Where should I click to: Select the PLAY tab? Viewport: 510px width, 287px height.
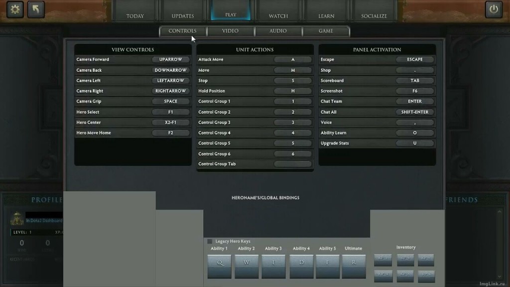pos(231,10)
